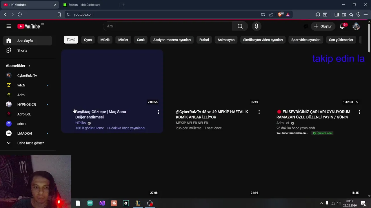Toggle the browser sidebar panel
This screenshot has width=371, height=208.
coord(337,14)
